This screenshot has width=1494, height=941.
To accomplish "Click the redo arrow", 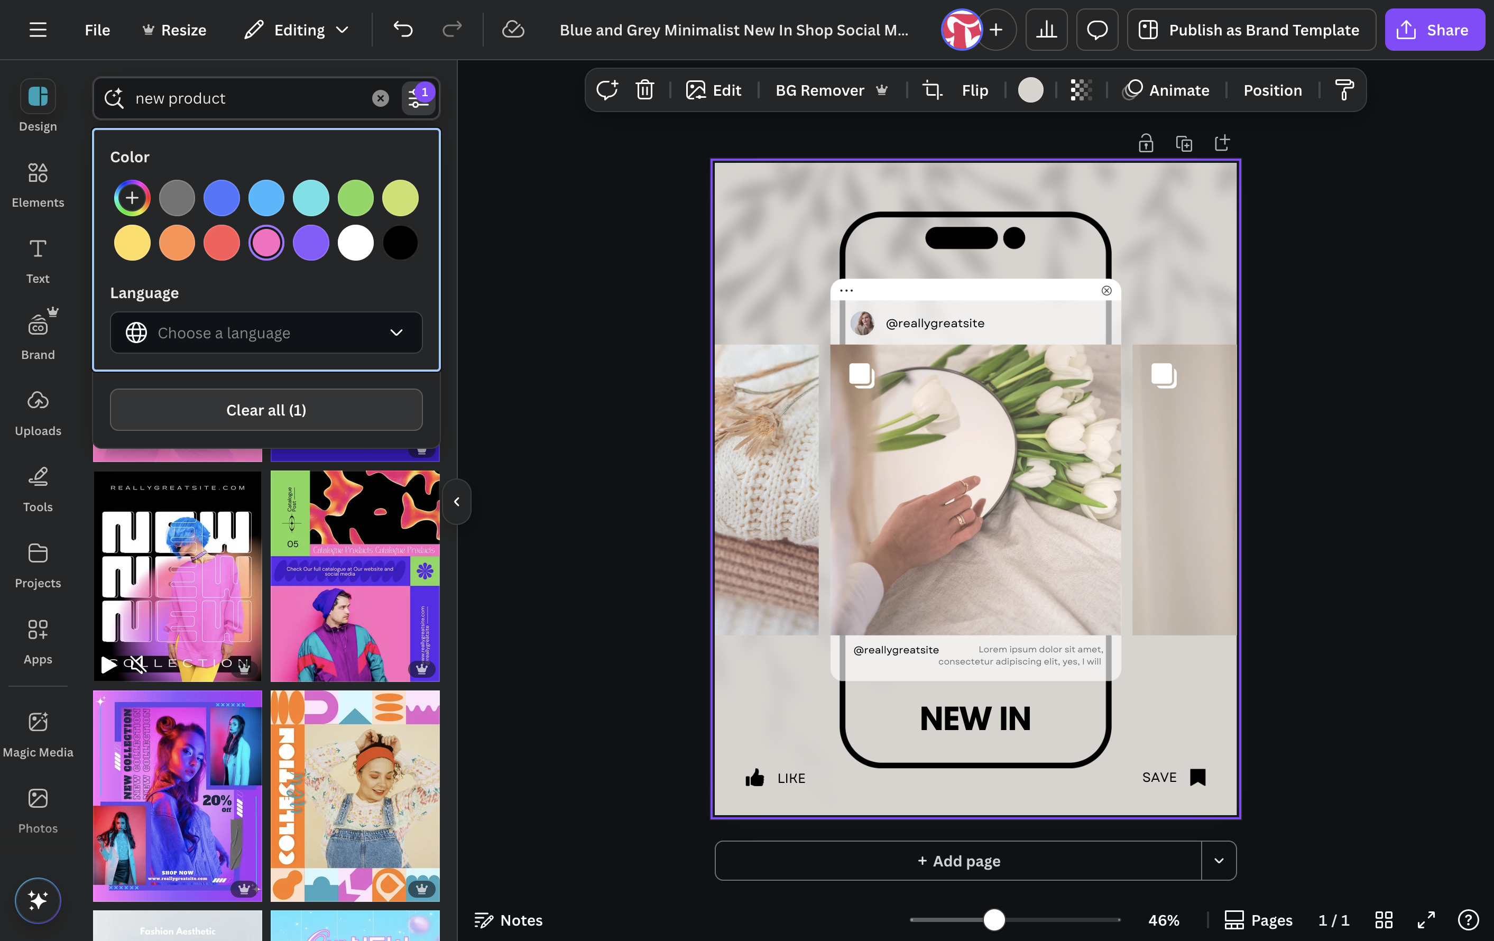I will tap(453, 29).
